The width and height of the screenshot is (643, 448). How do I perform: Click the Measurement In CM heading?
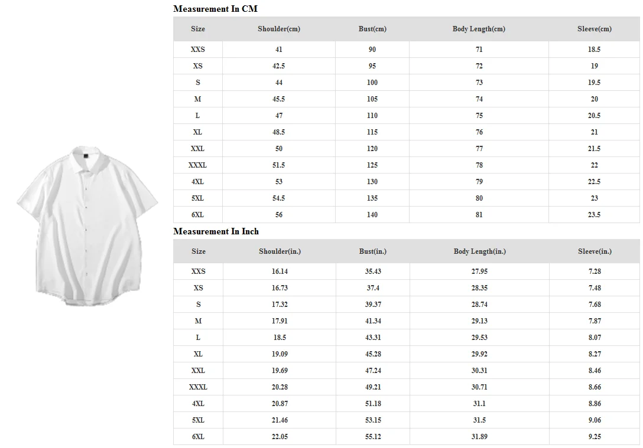(x=215, y=9)
